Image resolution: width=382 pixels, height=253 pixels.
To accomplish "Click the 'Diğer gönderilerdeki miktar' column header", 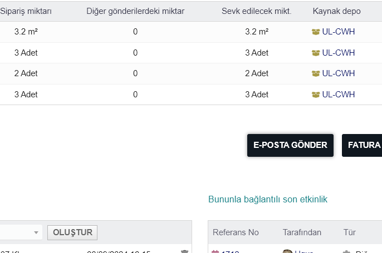I will [135, 11].
